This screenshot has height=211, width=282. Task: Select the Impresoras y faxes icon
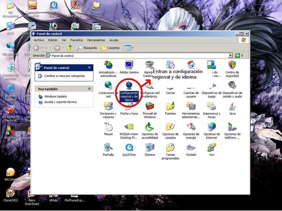coord(211,110)
